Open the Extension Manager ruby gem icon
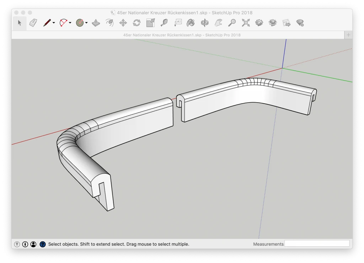364x263 pixels. pos(300,23)
